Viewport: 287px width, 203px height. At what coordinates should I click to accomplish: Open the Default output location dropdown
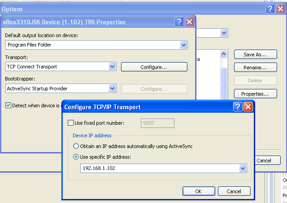pos(183,45)
